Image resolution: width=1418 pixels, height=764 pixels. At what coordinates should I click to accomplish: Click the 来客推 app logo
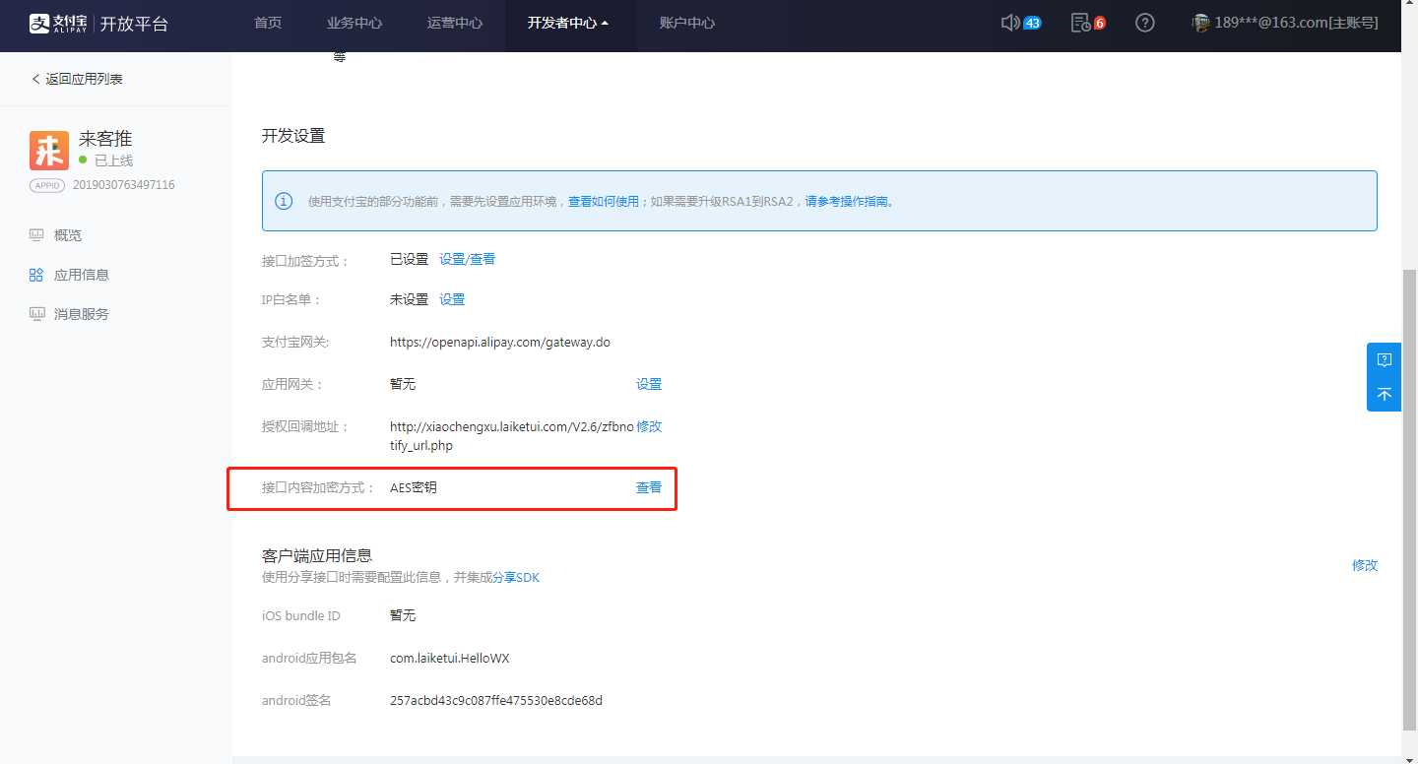pos(49,151)
